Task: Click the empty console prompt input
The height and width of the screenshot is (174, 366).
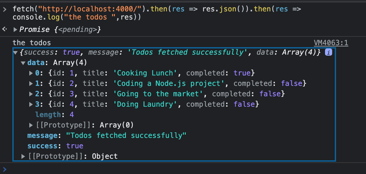Action: click(187, 169)
